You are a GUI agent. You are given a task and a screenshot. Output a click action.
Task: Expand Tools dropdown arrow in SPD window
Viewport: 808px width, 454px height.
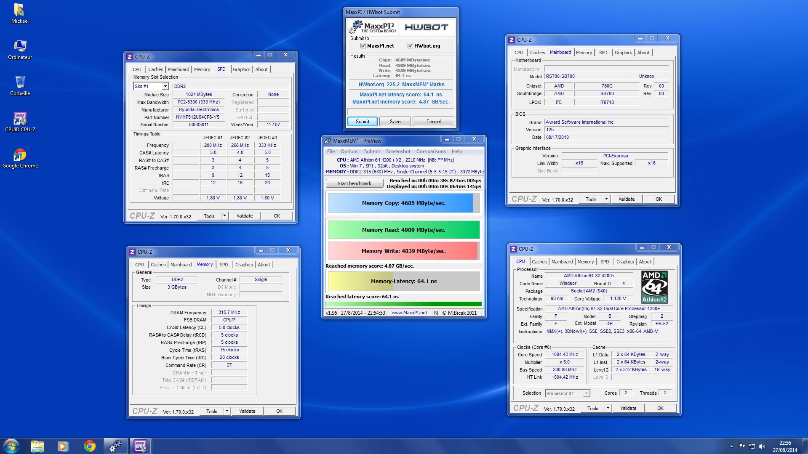pyautogui.click(x=224, y=216)
